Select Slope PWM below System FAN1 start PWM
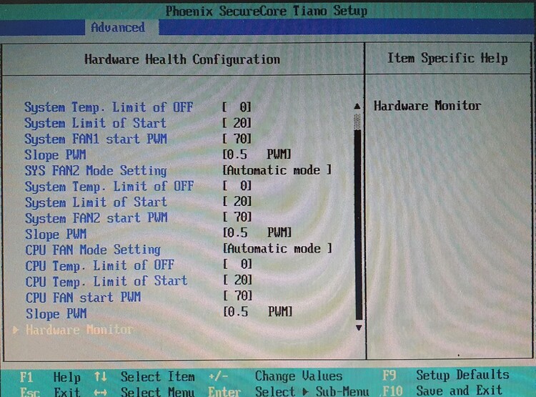This screenshot has width=536, height=397. click(55, 155)
